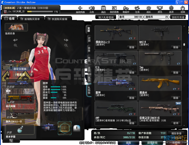189x145 pixels.
Task: Open the announcements (公告) speaker icon
Action: (x=92, y=10)
